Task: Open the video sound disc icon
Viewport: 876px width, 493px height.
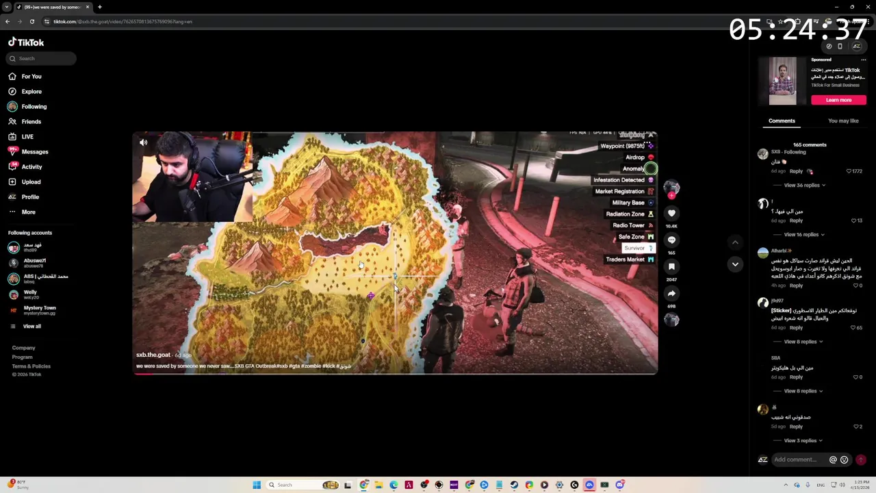Action: [671, 320]
